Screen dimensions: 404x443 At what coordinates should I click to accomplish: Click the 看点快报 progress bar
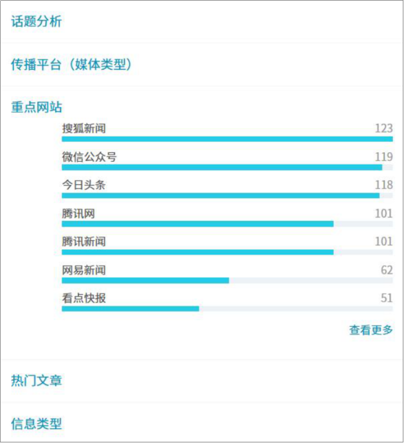click(227, 309)
